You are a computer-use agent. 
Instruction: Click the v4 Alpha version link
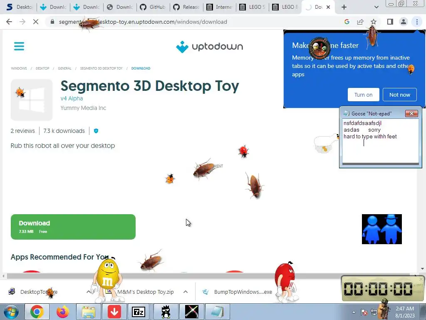72,98
